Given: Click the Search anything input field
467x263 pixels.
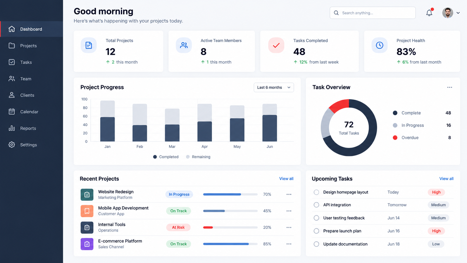Looking at the screenshot, I should (x=373, y=13).
